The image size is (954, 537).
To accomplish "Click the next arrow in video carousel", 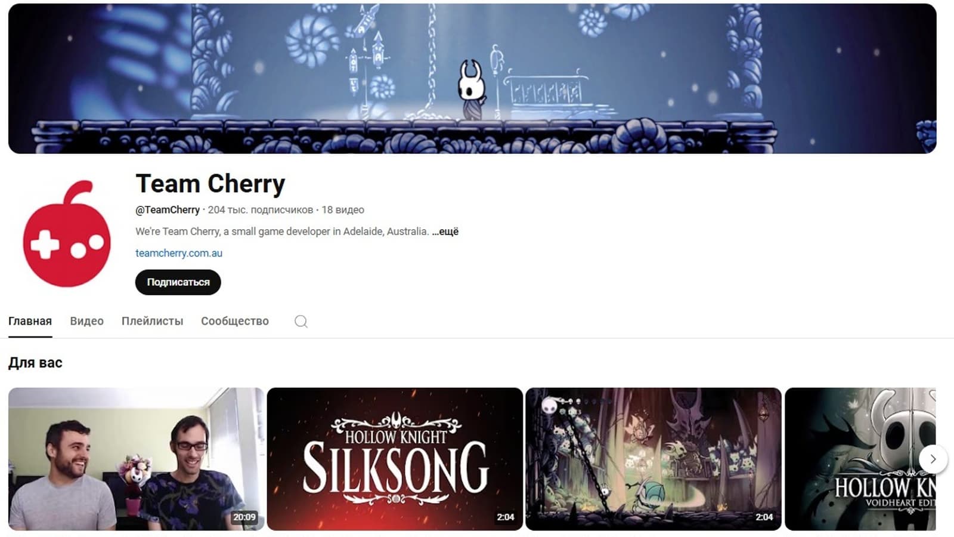I will coord(933,459).
